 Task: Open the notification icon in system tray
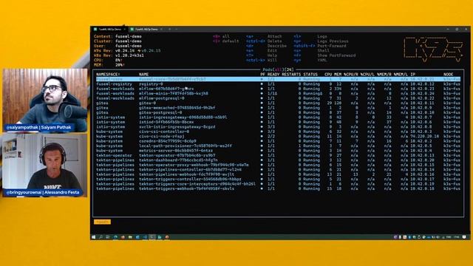[x=464, y=237]
